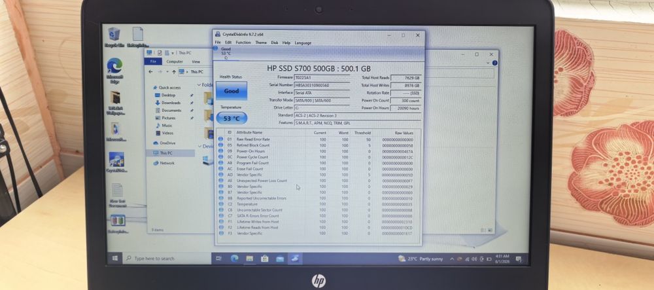The width and height of the screenshot is (654, 290).
Task: Click the status dot for Power Cycle Count
Action: coord(220,157)
